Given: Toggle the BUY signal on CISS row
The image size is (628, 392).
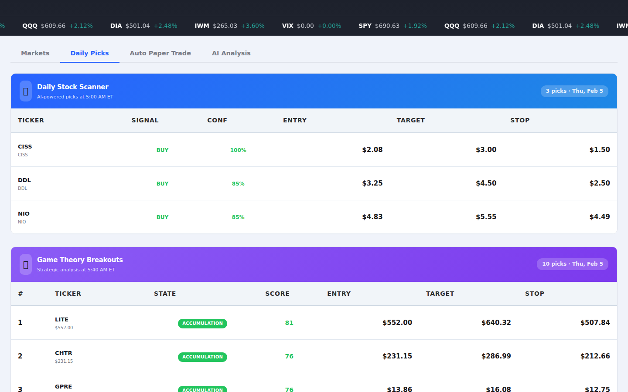Looking at the screenshot, I should click(162, 150).
